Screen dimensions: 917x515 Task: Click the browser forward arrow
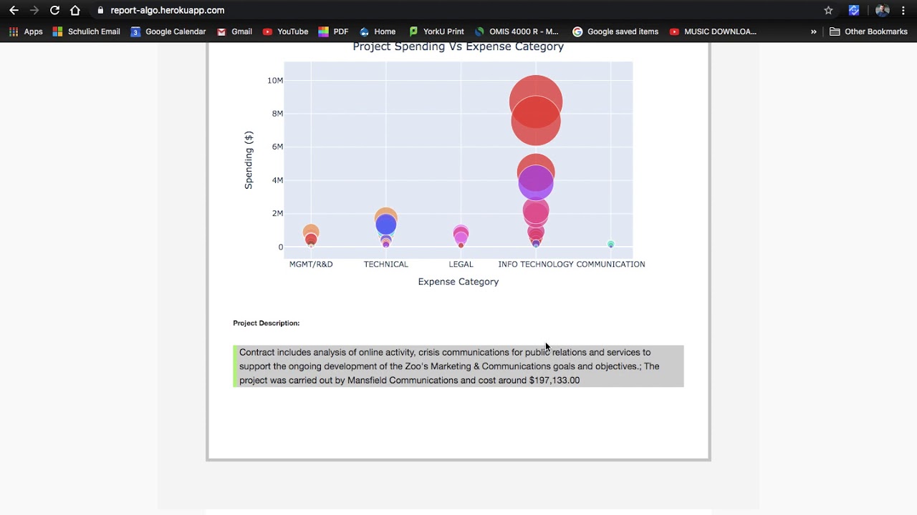click(x=34, y=10)
